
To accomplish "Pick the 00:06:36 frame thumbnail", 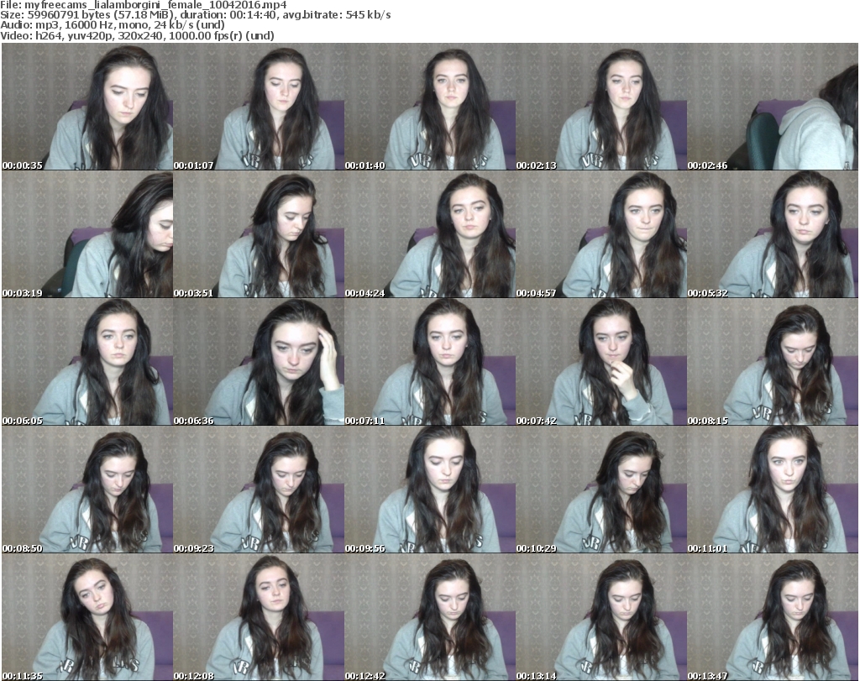I will click(259, 362).
